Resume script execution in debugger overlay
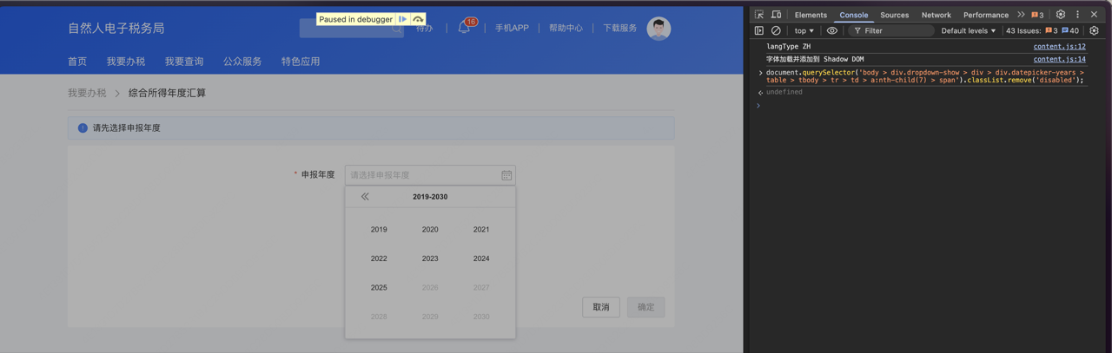1112x353 pixels. click(403, 19)
